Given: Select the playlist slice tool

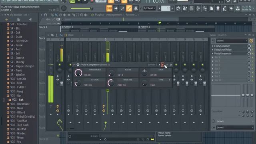Looking at the screenshot, I should 73,15.
